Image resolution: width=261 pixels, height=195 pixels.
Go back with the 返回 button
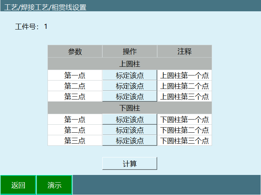(x=18, y=185)
